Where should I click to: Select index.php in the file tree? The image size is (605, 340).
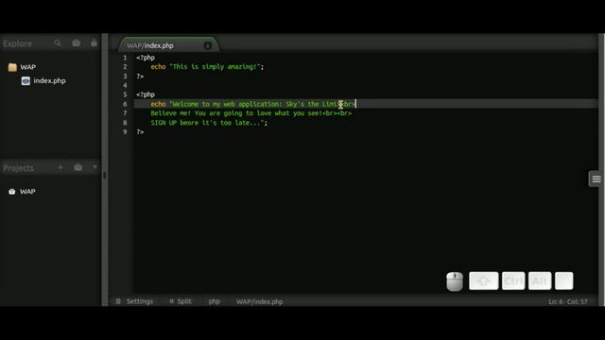point(49,81)
